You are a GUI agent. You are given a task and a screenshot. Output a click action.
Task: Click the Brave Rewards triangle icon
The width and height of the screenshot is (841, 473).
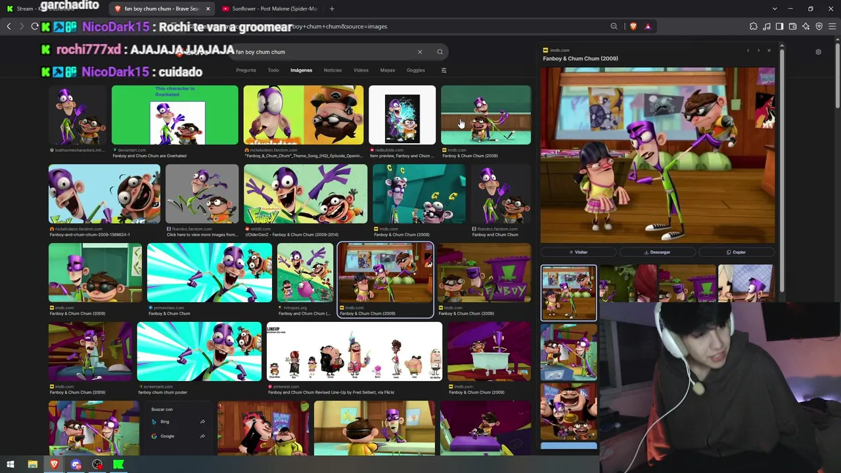coord(648,26)
